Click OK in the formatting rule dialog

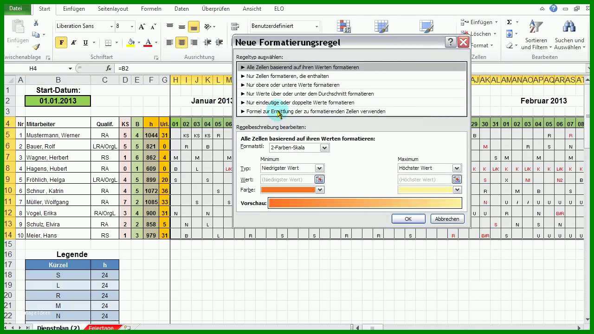coord(408,219)
